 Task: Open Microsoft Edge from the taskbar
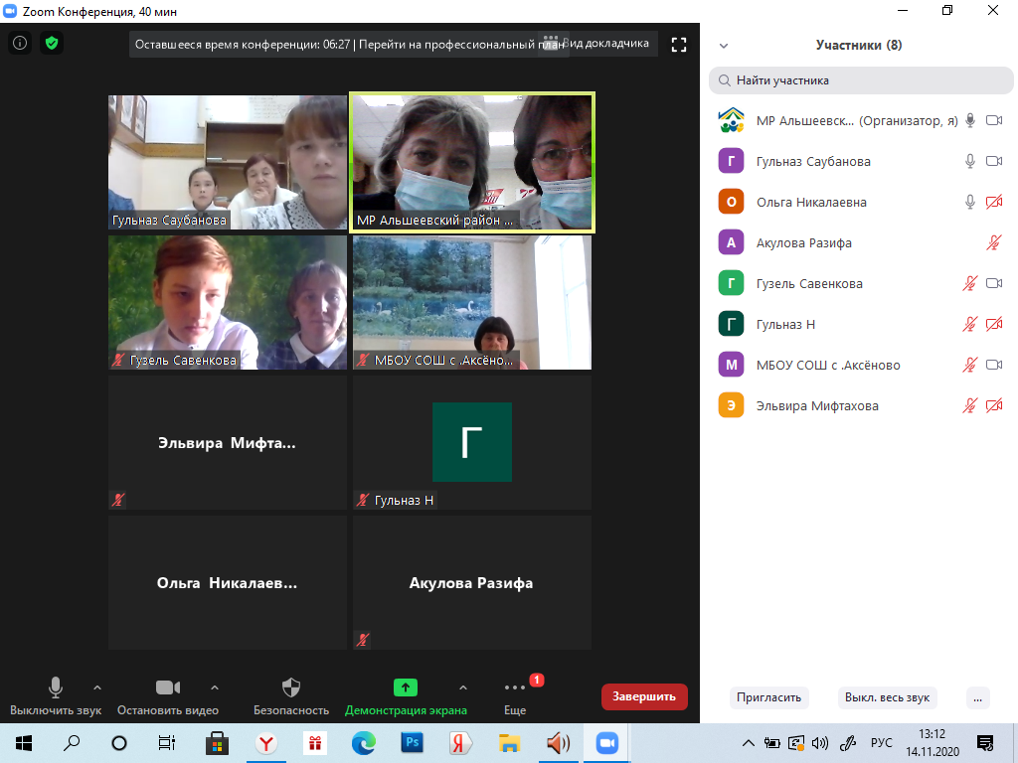(x=363, y=742)
